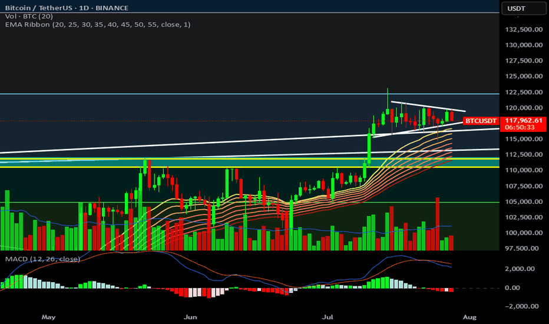This screenshot has height=324, width=549.
Task: Click the 127,500.00 price axis label
Action: (524, 61)
